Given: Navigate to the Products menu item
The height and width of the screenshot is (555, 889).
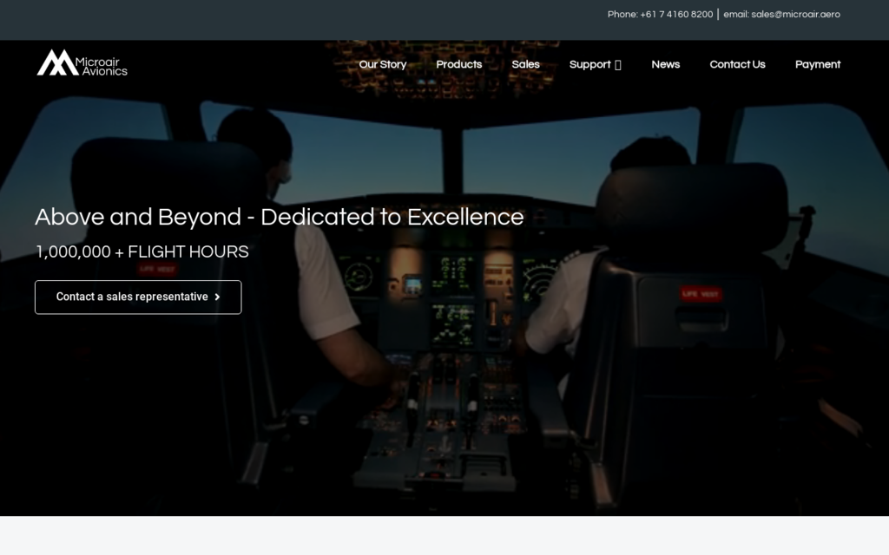Looking at the screenshot, I should tap(459, 64).
